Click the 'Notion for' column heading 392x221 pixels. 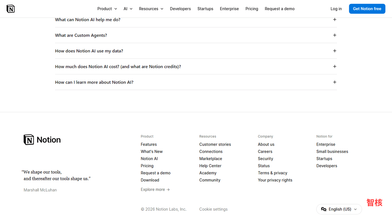point(324,137)
